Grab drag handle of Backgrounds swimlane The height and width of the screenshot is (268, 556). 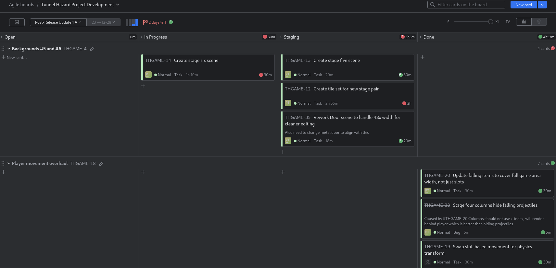pyautogui.click(x=3, y=49)
